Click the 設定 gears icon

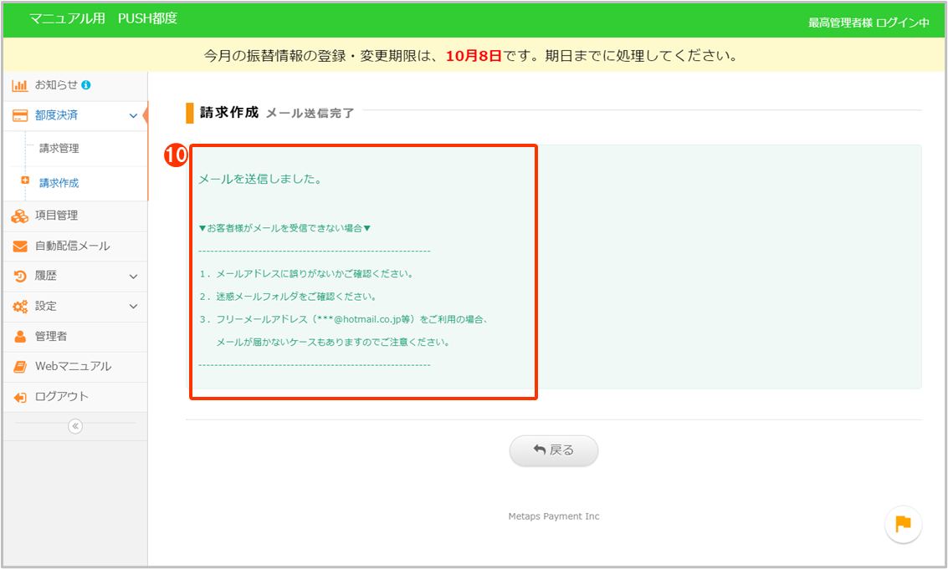point(20,307)
